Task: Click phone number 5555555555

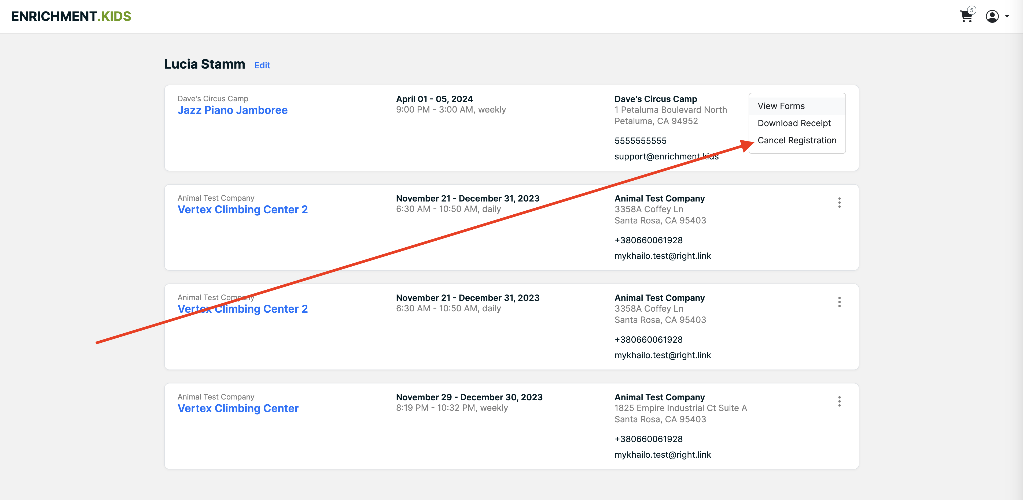Action: click(x=640, y=141)
